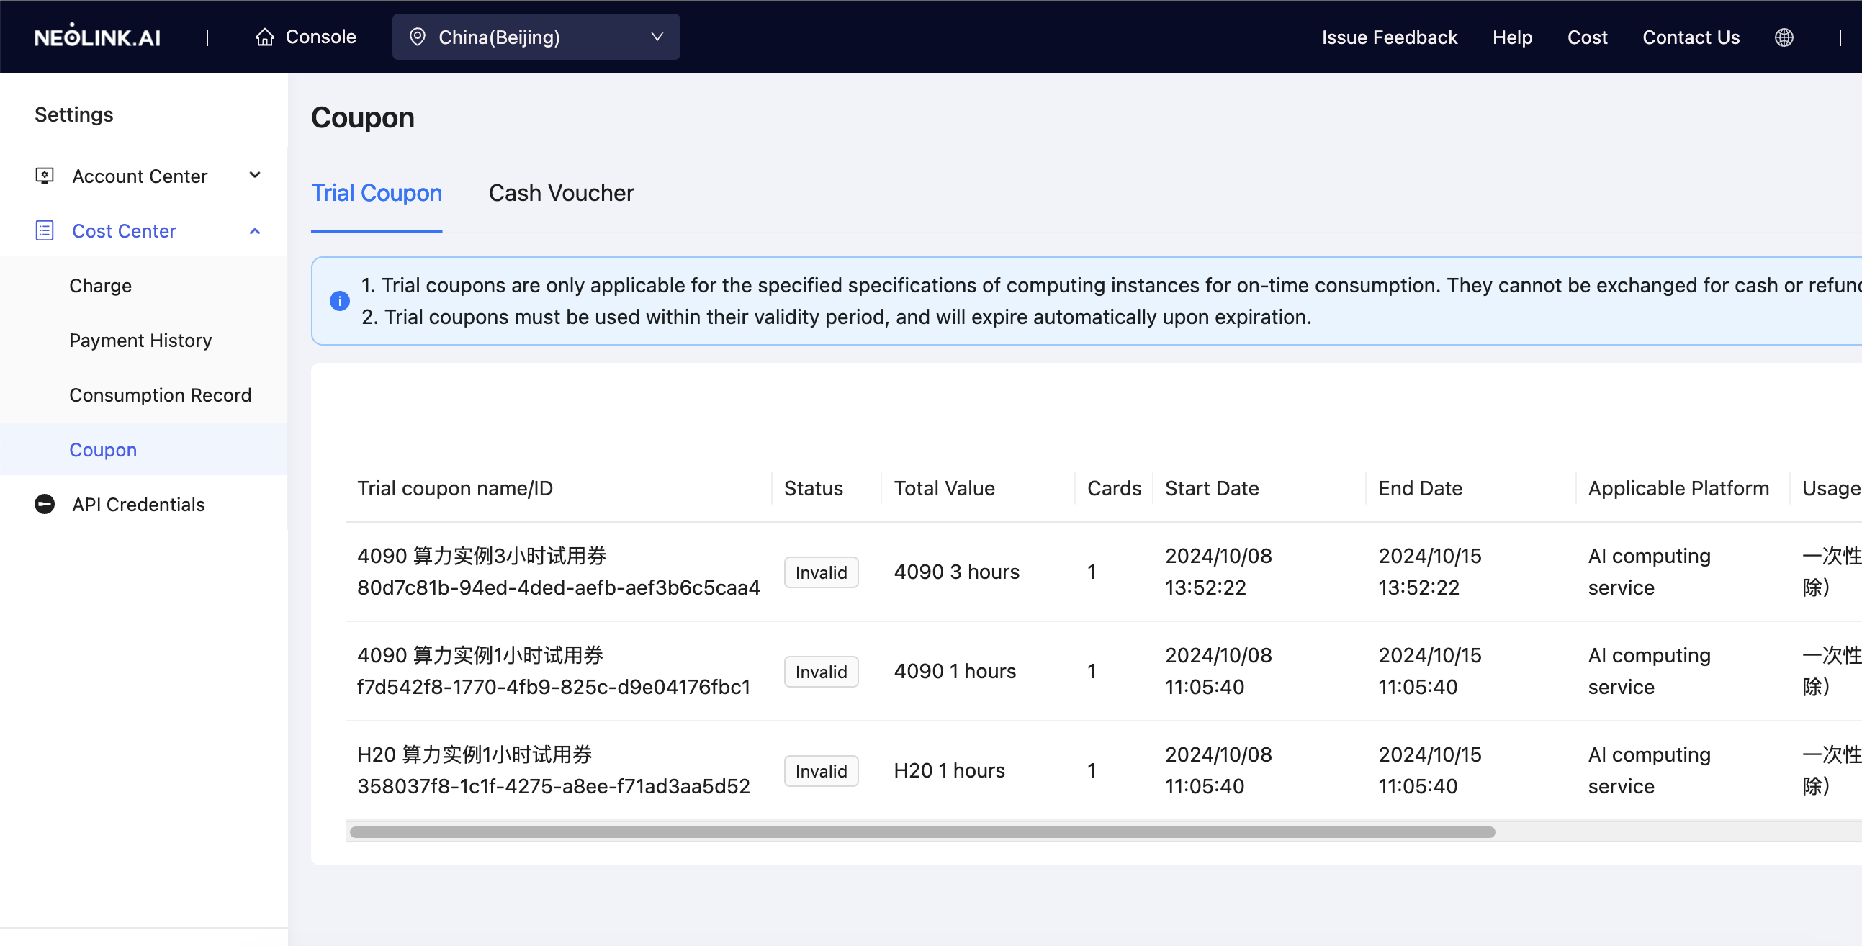Click the Cost Center list icon

coord(45,230)
